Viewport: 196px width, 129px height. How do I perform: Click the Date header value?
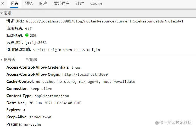pos(49,103)
